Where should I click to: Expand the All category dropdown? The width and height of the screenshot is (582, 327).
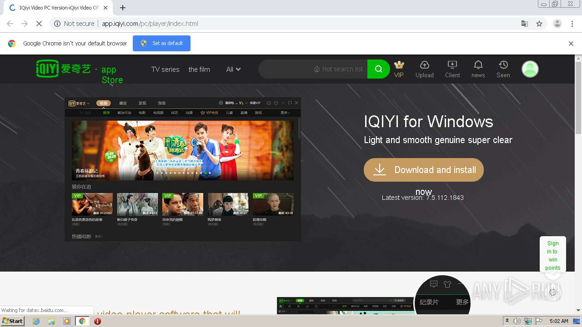coord(233,69)
